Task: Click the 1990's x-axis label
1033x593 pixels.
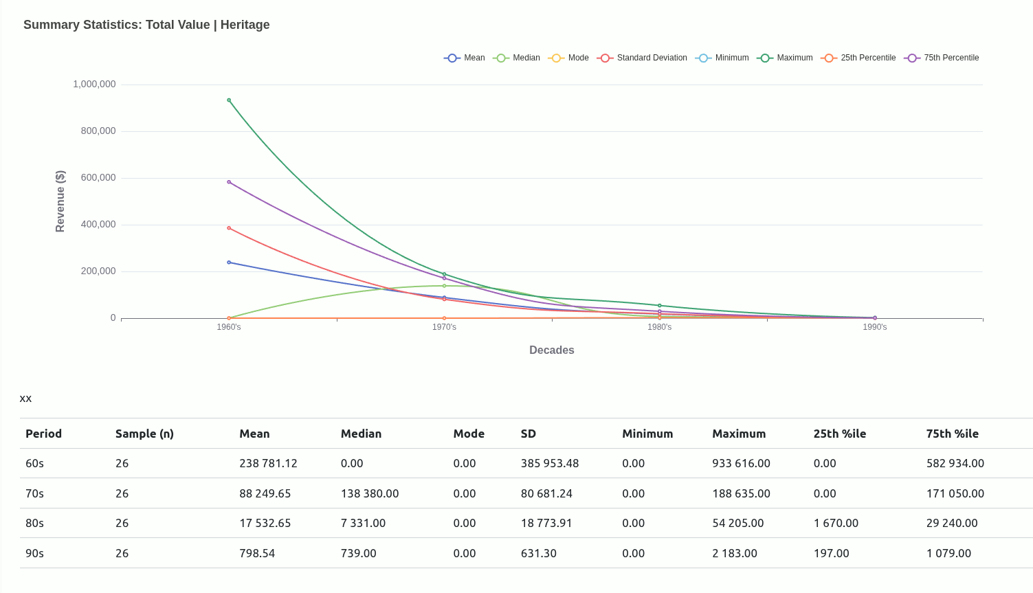Action: [874, 327]
